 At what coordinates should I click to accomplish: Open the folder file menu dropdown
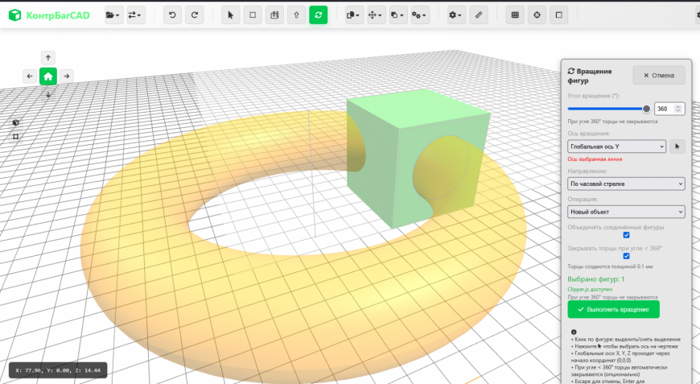click(113, 15)
